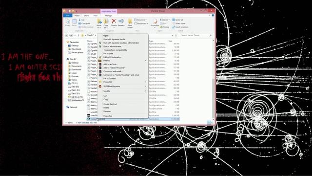Viewport: 312px width, 176px height.
Task: Choose Delete from the context menu
Action: 106,108
